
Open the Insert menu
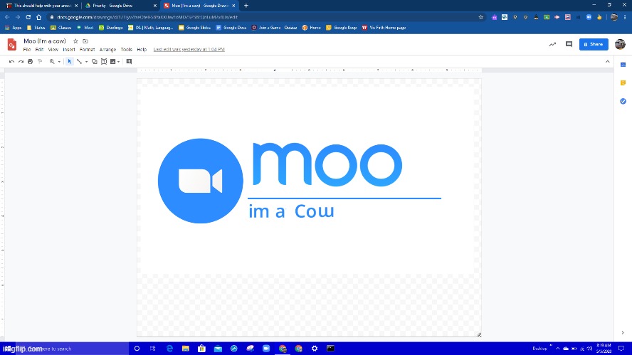coord(69,50)
